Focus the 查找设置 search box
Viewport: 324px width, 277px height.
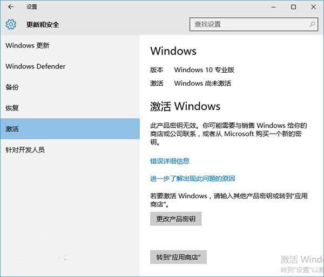pyautogui.click(x=254, y=24)
